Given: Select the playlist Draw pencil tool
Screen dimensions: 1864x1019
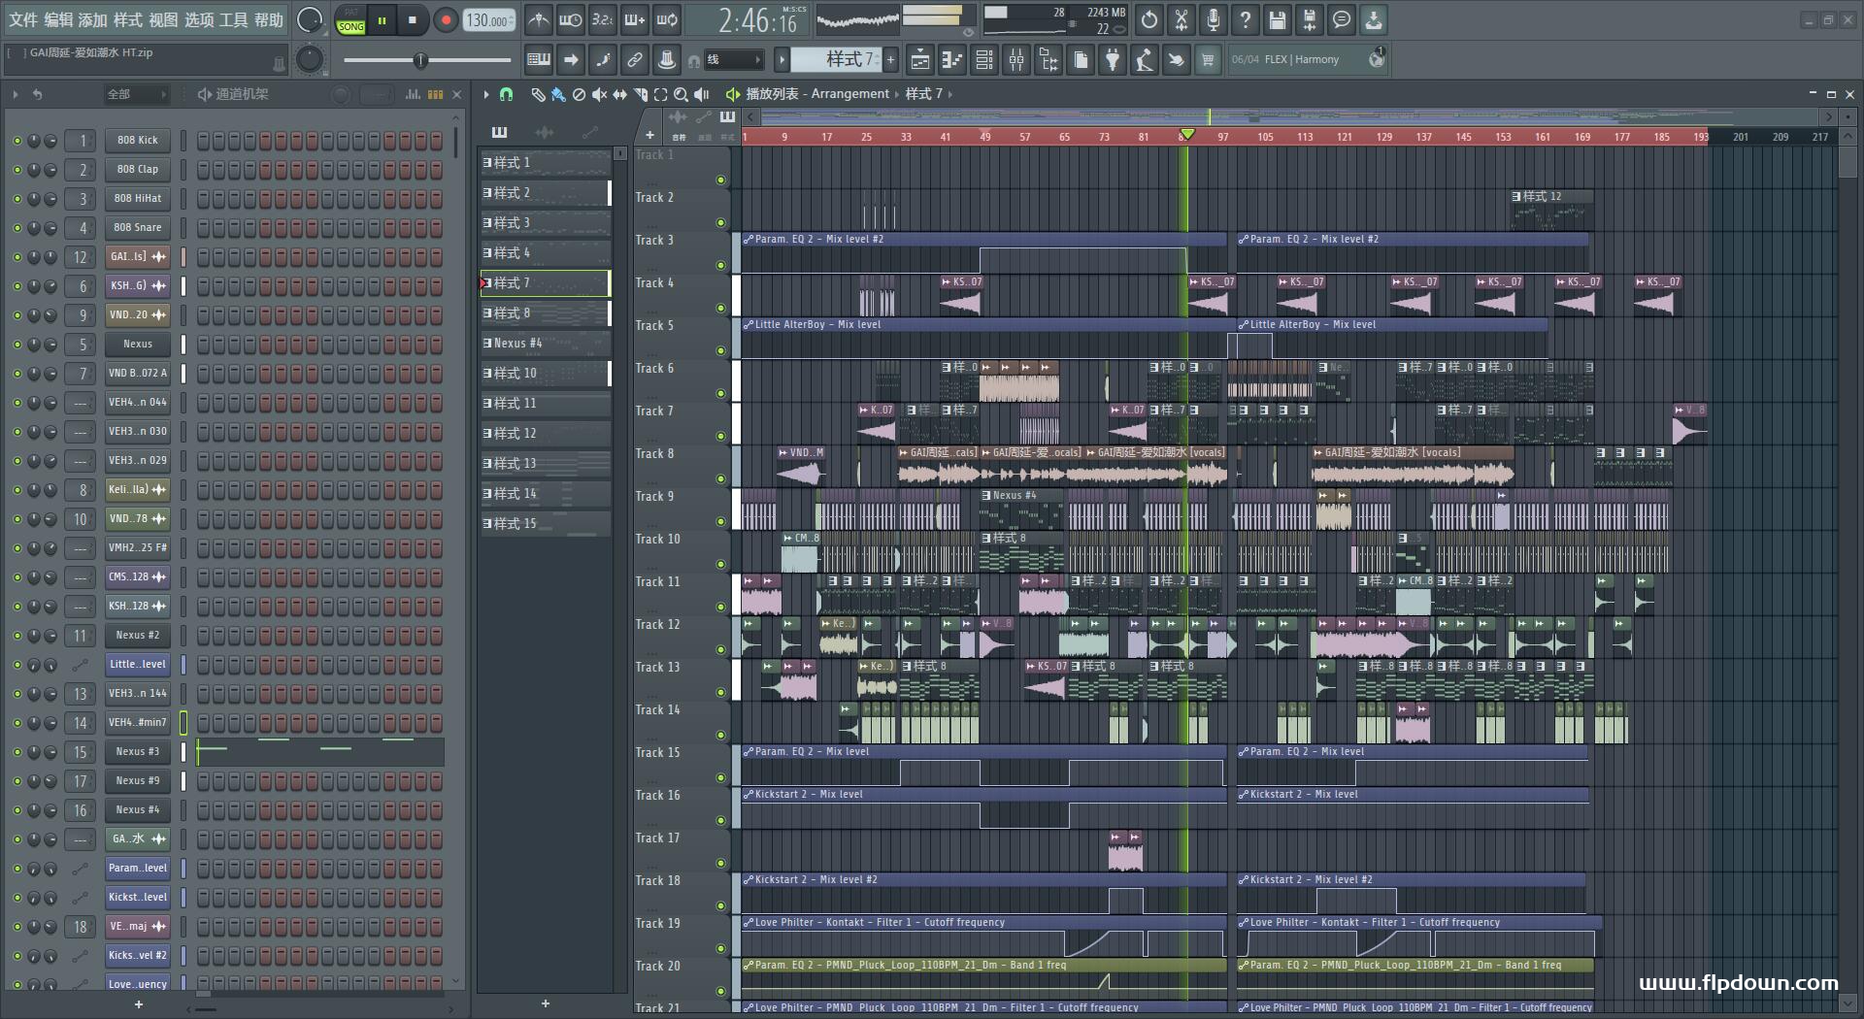Looking at the screenshot, I should (x=538, y=94).
